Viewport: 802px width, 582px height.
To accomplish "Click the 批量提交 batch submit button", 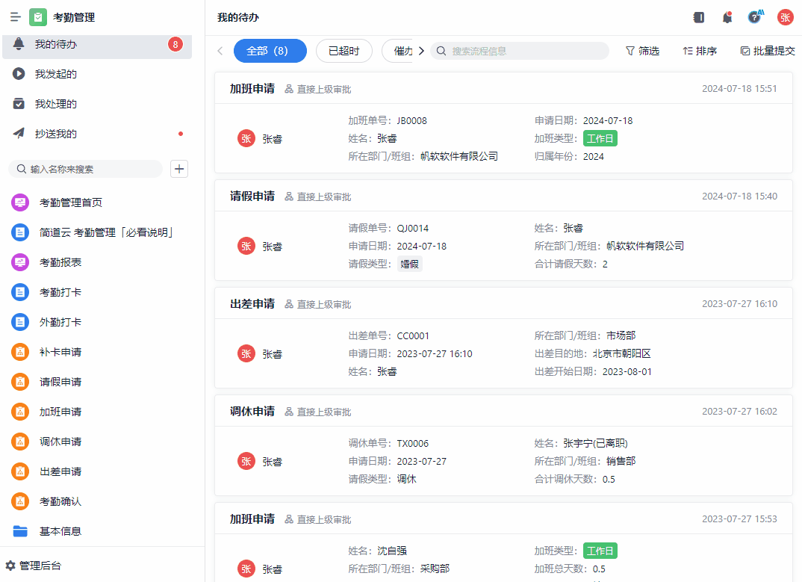I will 768,51.
